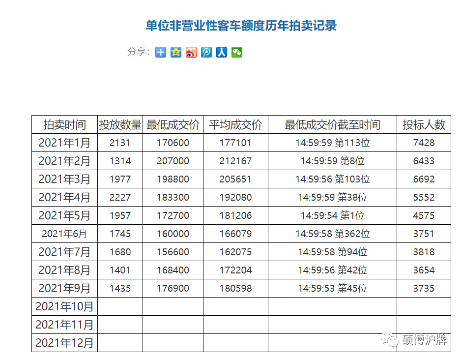Screen dimensions: 462x360
Task: Click the page title 单位非营业性客车额度历年拍卖记录
Action: click(241, 26)
